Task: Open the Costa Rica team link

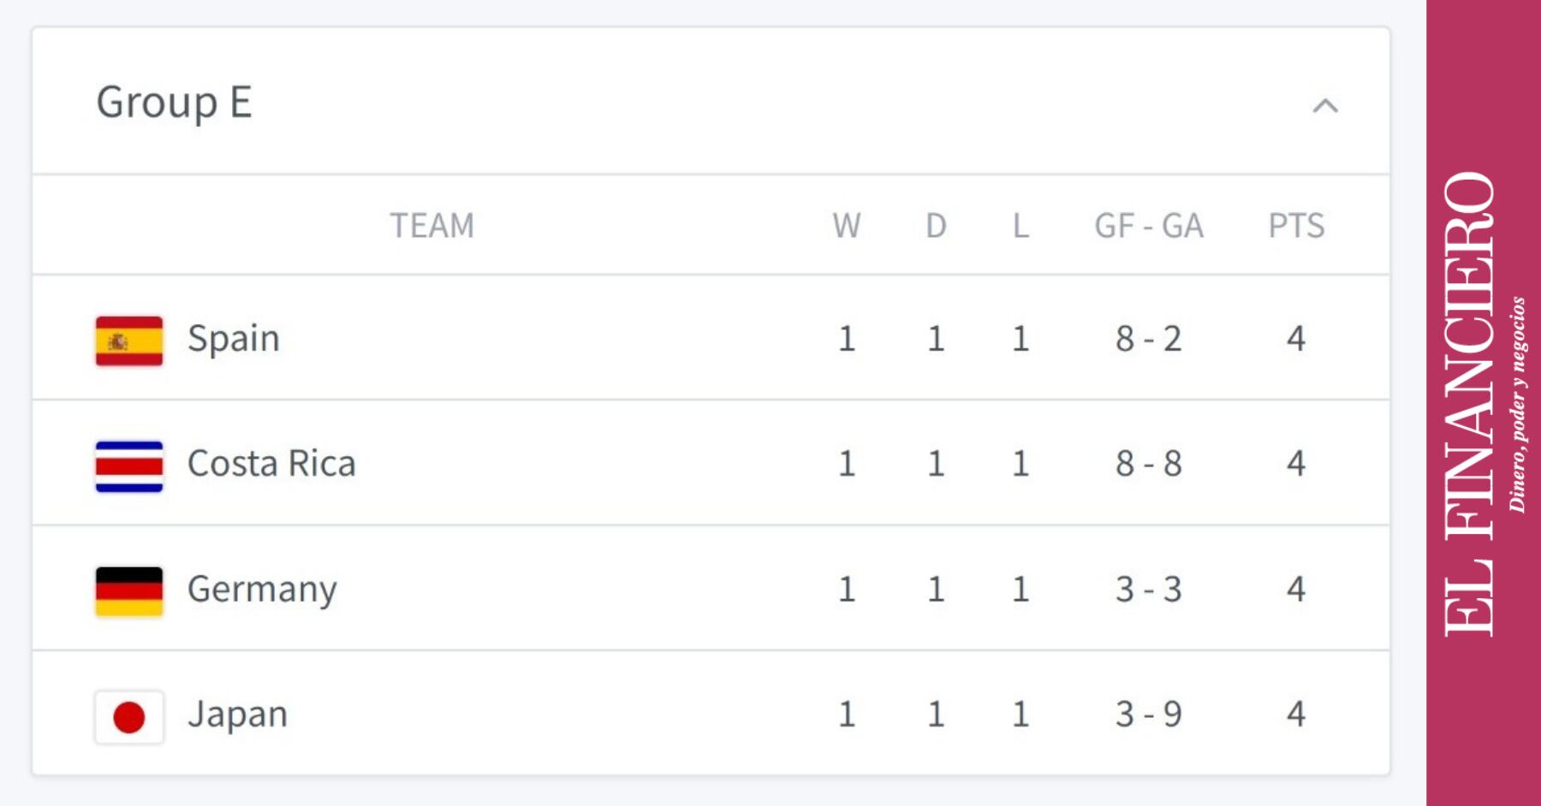Action: click(271, 464)
